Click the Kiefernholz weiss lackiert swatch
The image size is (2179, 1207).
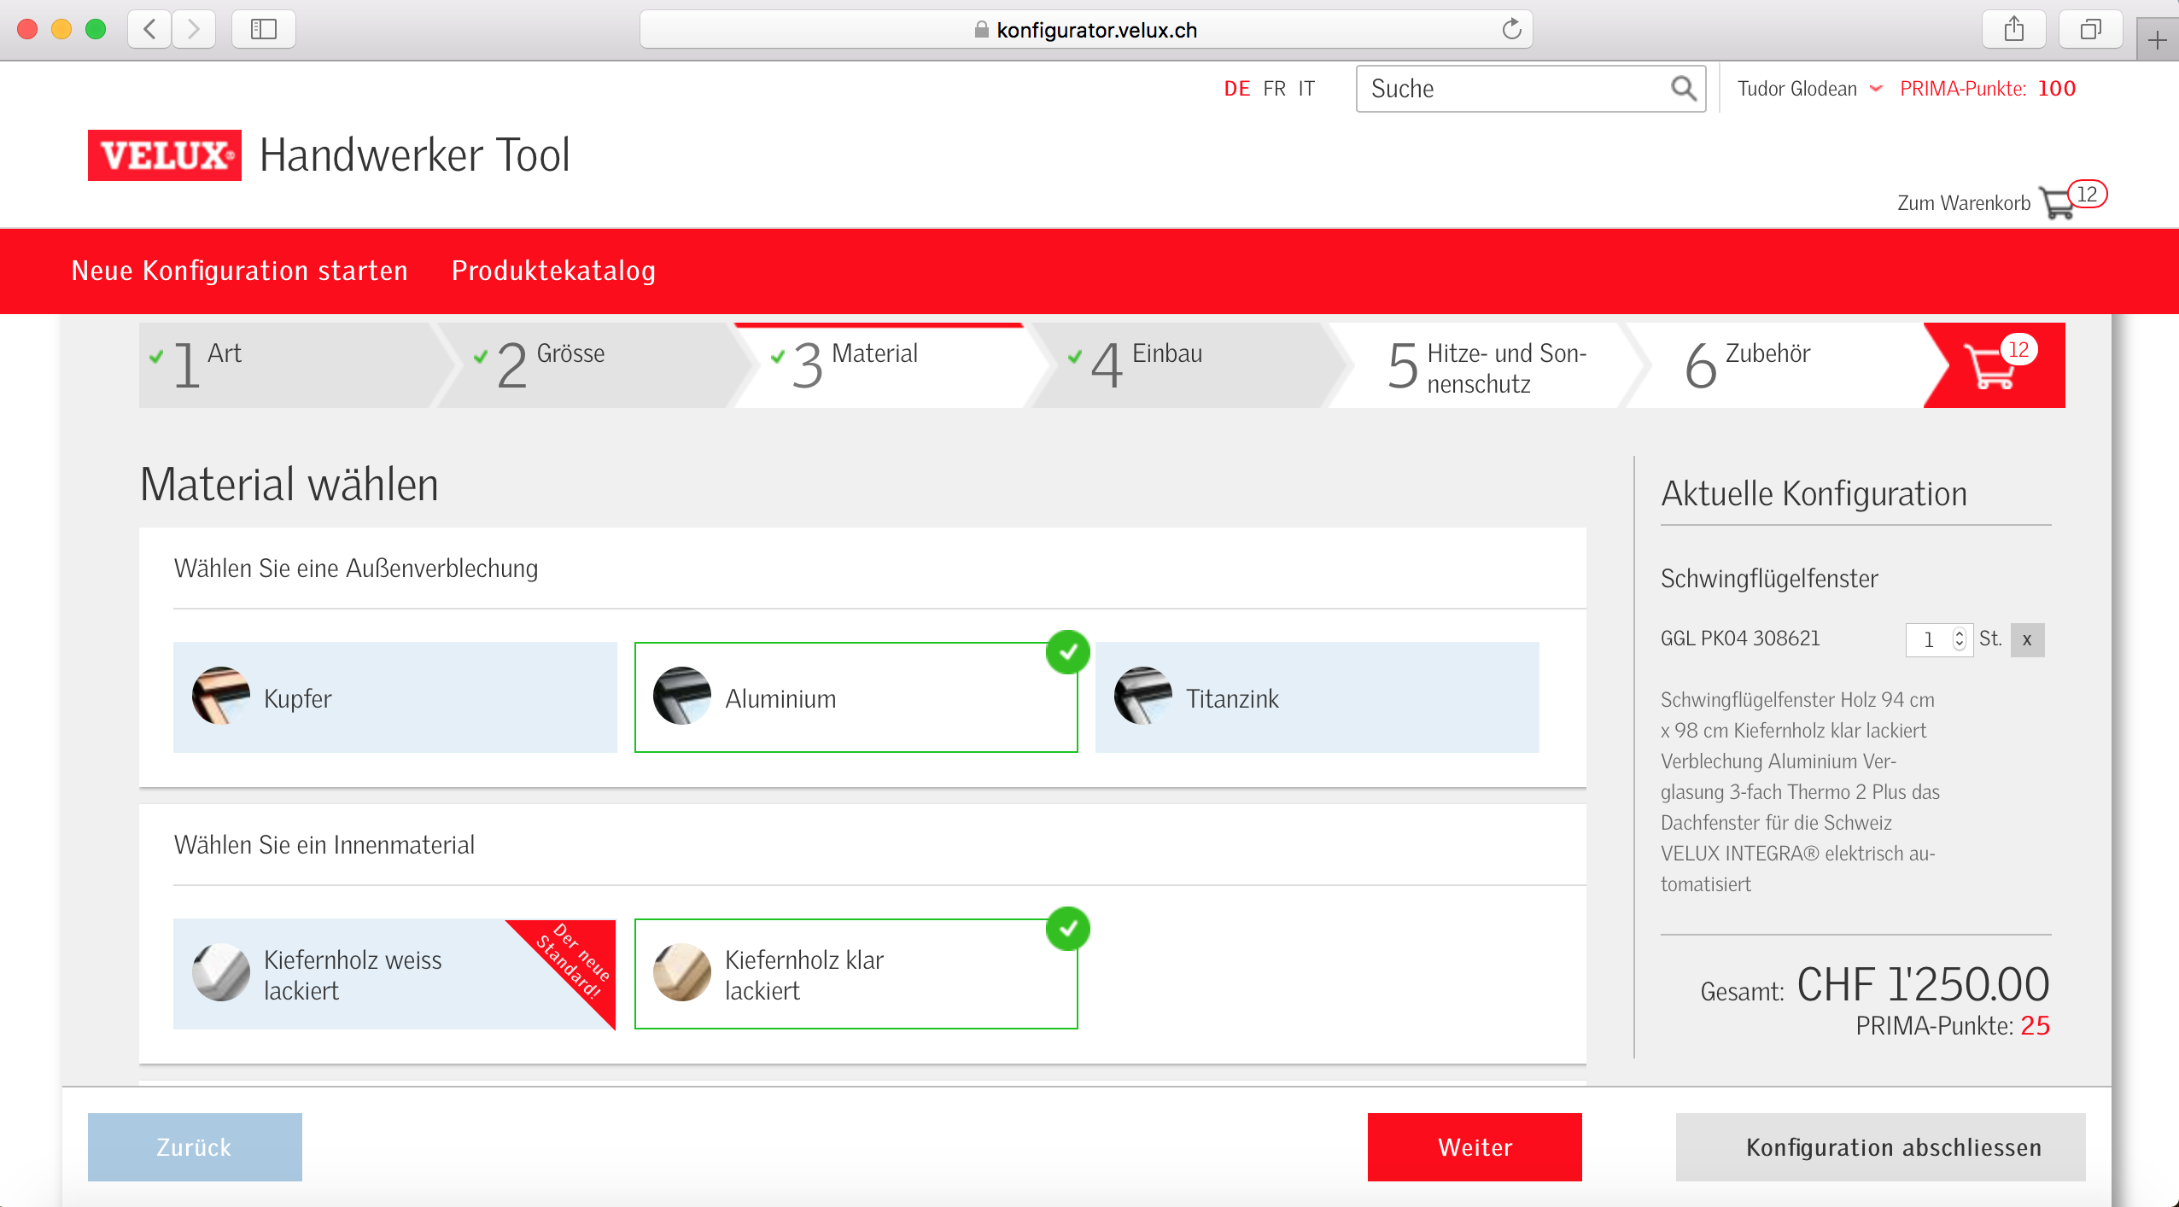tap(221, 972)
